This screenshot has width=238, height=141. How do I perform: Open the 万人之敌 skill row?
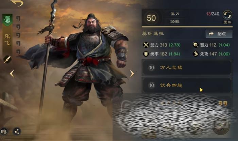187,67
